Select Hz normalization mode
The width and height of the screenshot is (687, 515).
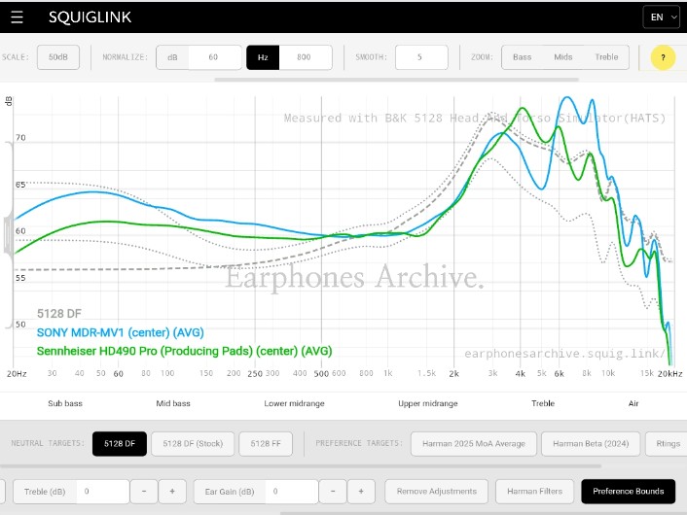[x=263, y=57]
